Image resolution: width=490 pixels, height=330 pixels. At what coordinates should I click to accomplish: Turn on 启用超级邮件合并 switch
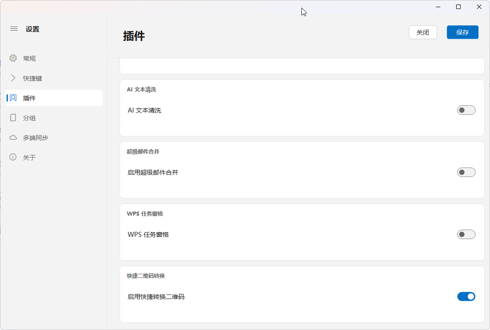466,172
